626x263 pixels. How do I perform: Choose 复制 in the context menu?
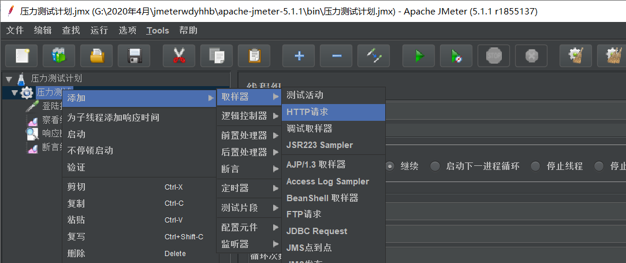coord(139,203)
